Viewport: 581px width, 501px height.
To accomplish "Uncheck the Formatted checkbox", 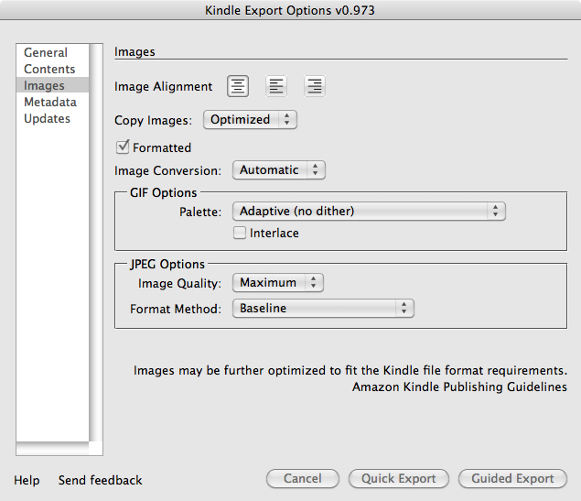I will (x=123, y=147).
